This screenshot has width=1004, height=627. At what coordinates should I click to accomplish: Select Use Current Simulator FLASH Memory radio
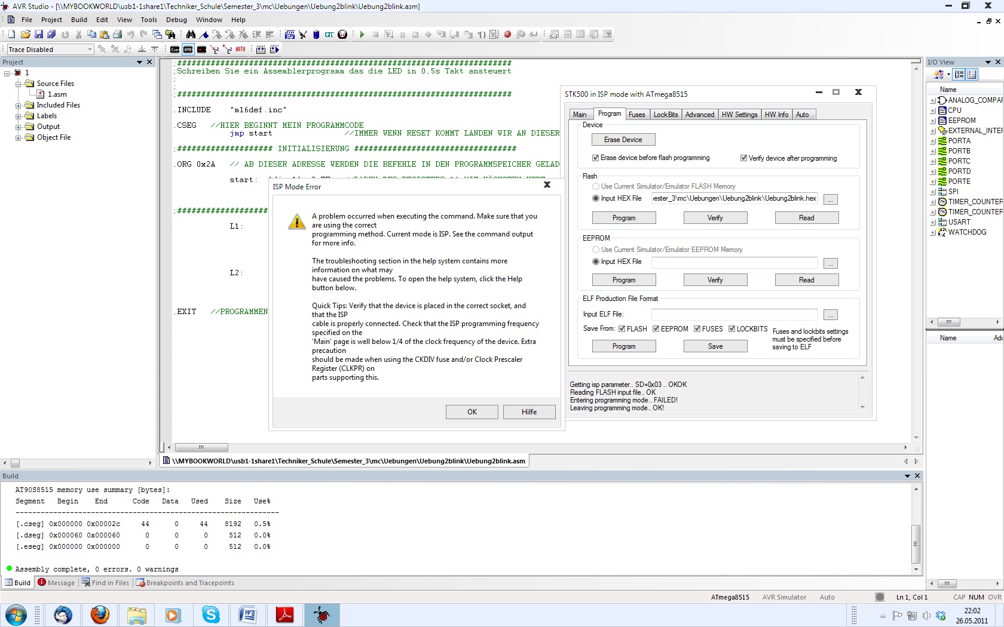[x=596, y=186]
